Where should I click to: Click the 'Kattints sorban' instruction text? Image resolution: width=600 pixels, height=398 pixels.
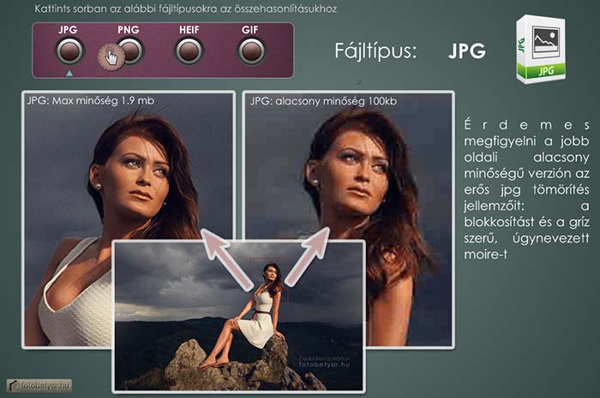coord(186,9)
